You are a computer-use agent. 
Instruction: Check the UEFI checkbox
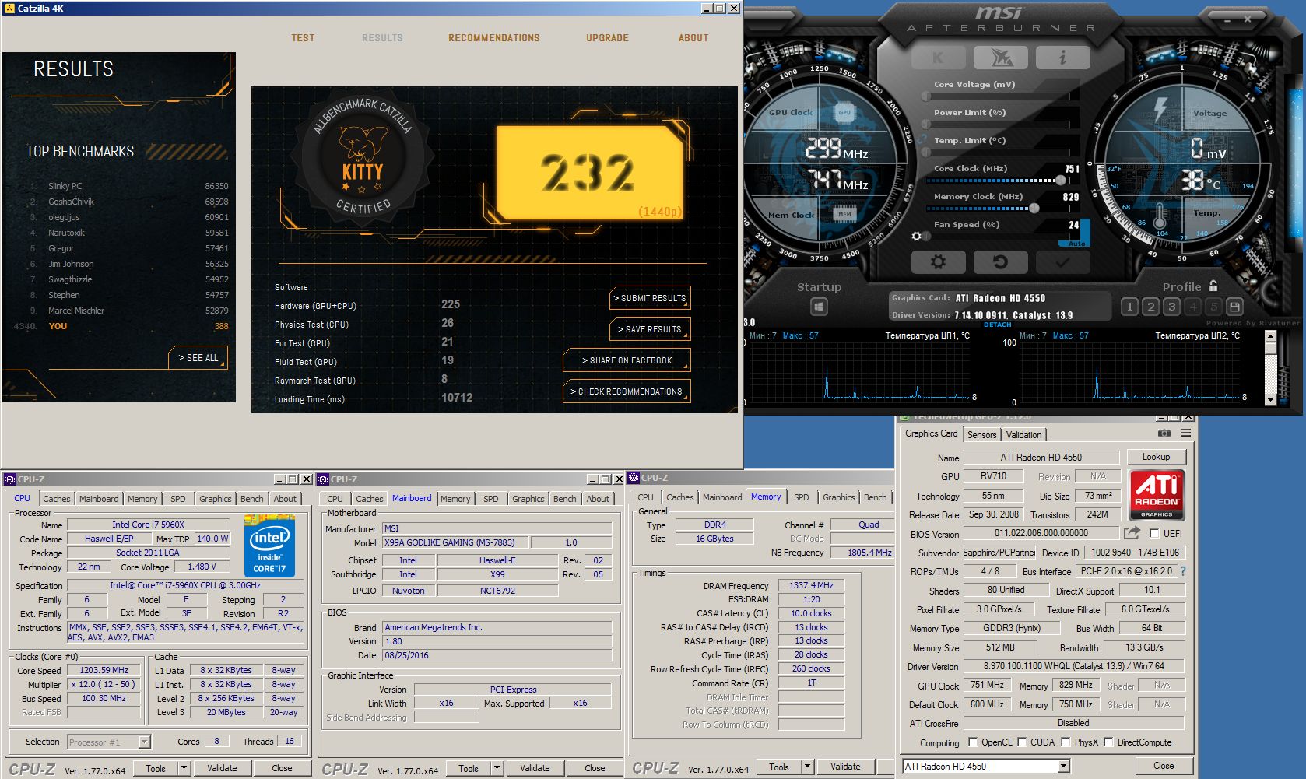click(x=1154, y=534)
